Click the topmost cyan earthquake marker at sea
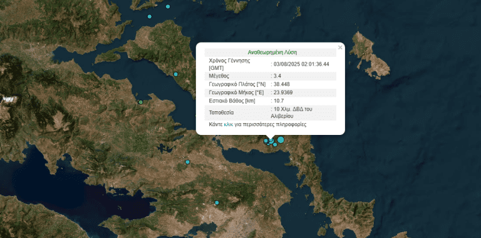 pyautogui.click(x=168, y=6)
